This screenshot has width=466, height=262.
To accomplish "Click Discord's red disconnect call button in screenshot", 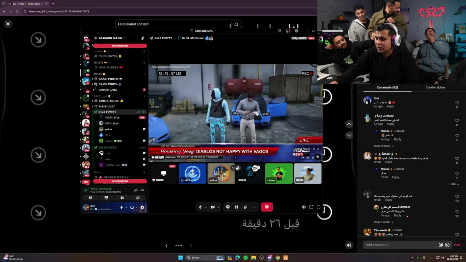I will tap(267, 207).
